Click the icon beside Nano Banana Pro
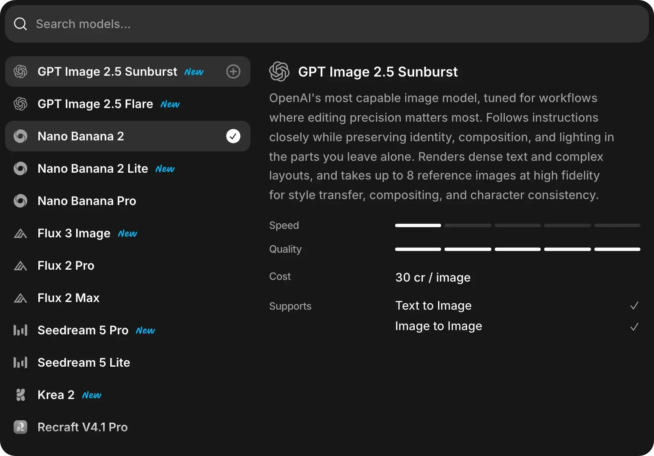654x456 pixels. pos(20,201)
